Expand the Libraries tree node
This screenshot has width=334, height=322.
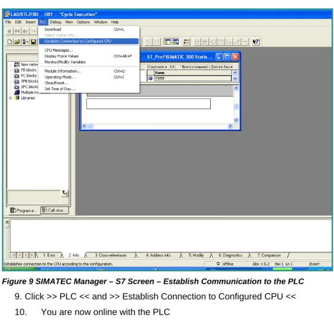click(x=11, y=98)
